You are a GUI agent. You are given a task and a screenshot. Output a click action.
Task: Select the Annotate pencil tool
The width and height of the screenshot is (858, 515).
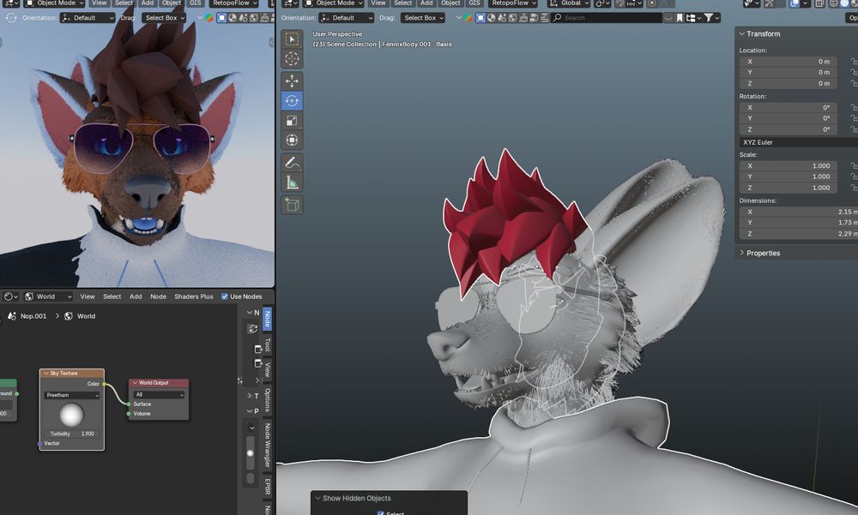click(x=292, y=162)
